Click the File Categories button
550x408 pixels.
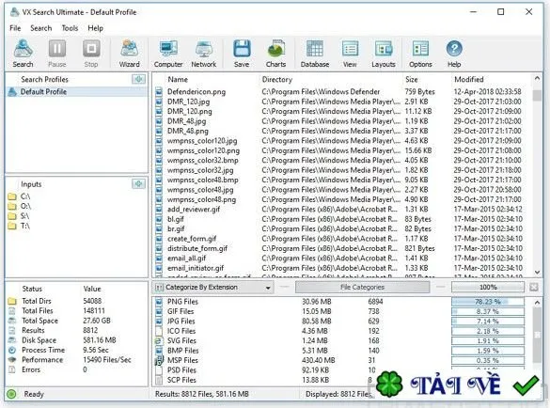coord(362,288)
